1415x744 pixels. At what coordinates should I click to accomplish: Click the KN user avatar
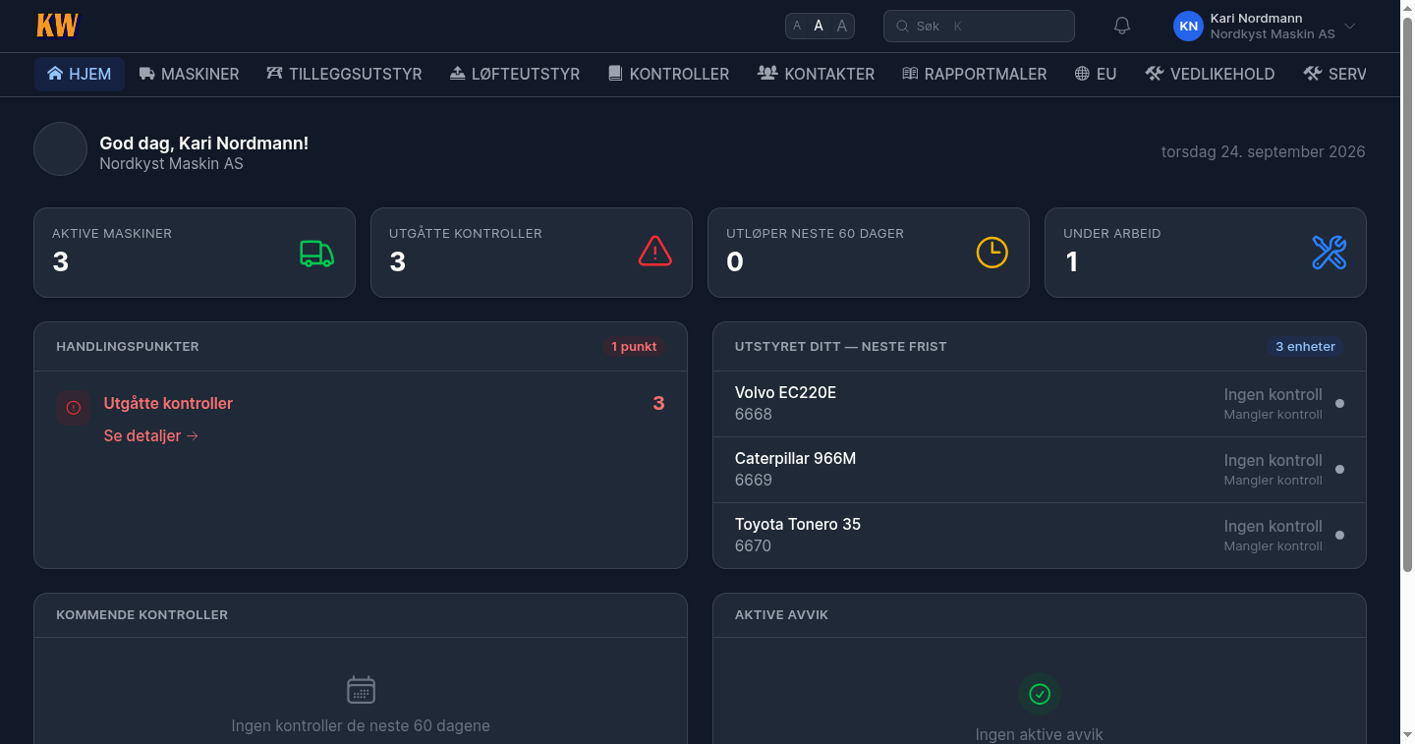[x=1189, y=27]
